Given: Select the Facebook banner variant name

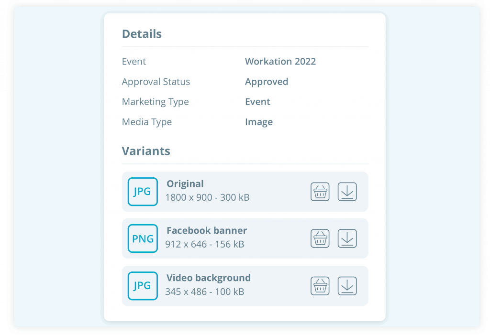Looking at the screenshot, I should [x=207, y=231].
